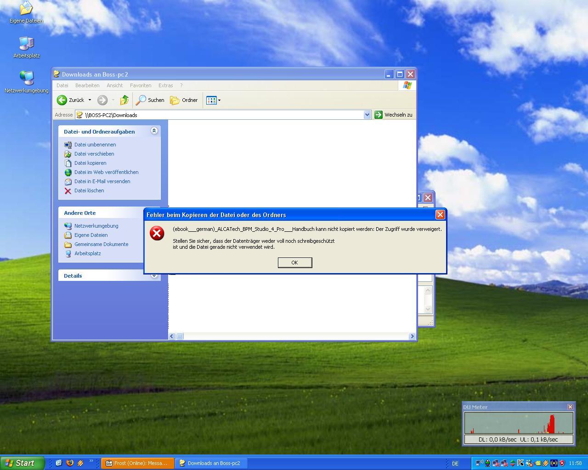This screenshot has width=588, height=470.
Task: Open the Start menu
Action: click(22, 463)
